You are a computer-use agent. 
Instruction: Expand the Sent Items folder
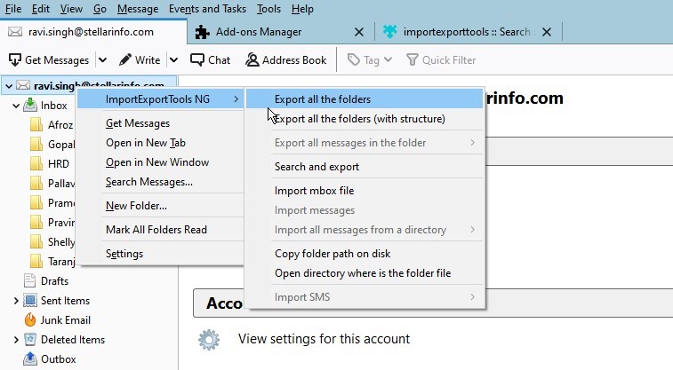[x=16, y=301]
